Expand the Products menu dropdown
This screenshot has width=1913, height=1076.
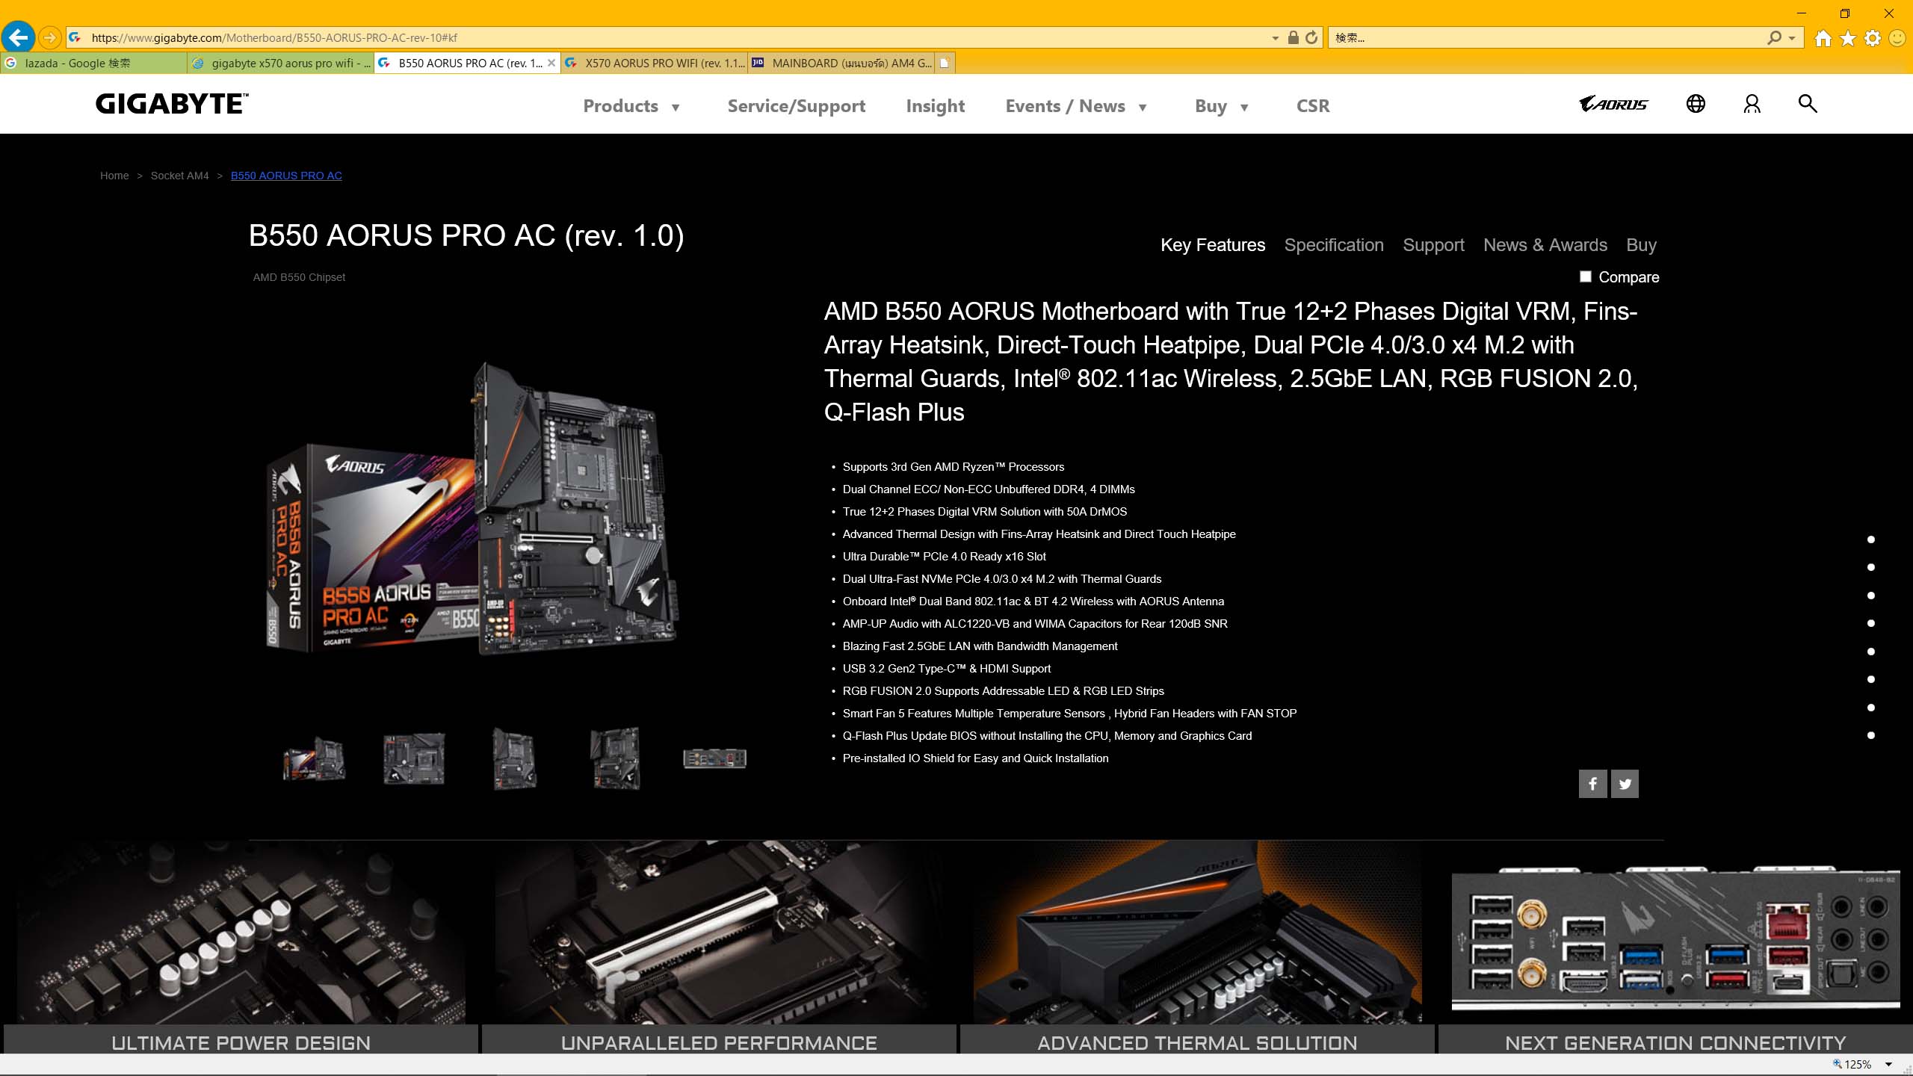631,106
